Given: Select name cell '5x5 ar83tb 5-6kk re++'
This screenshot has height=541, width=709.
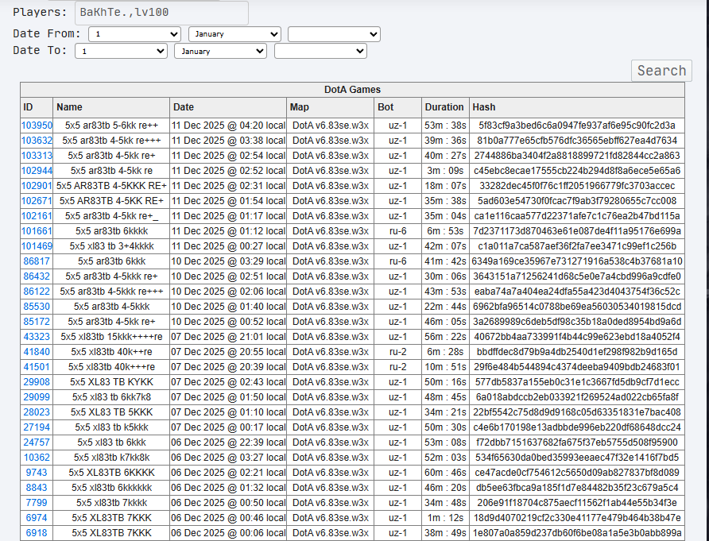Looking at the screenshot, I should pyautogui.click(x=111, y=126).
